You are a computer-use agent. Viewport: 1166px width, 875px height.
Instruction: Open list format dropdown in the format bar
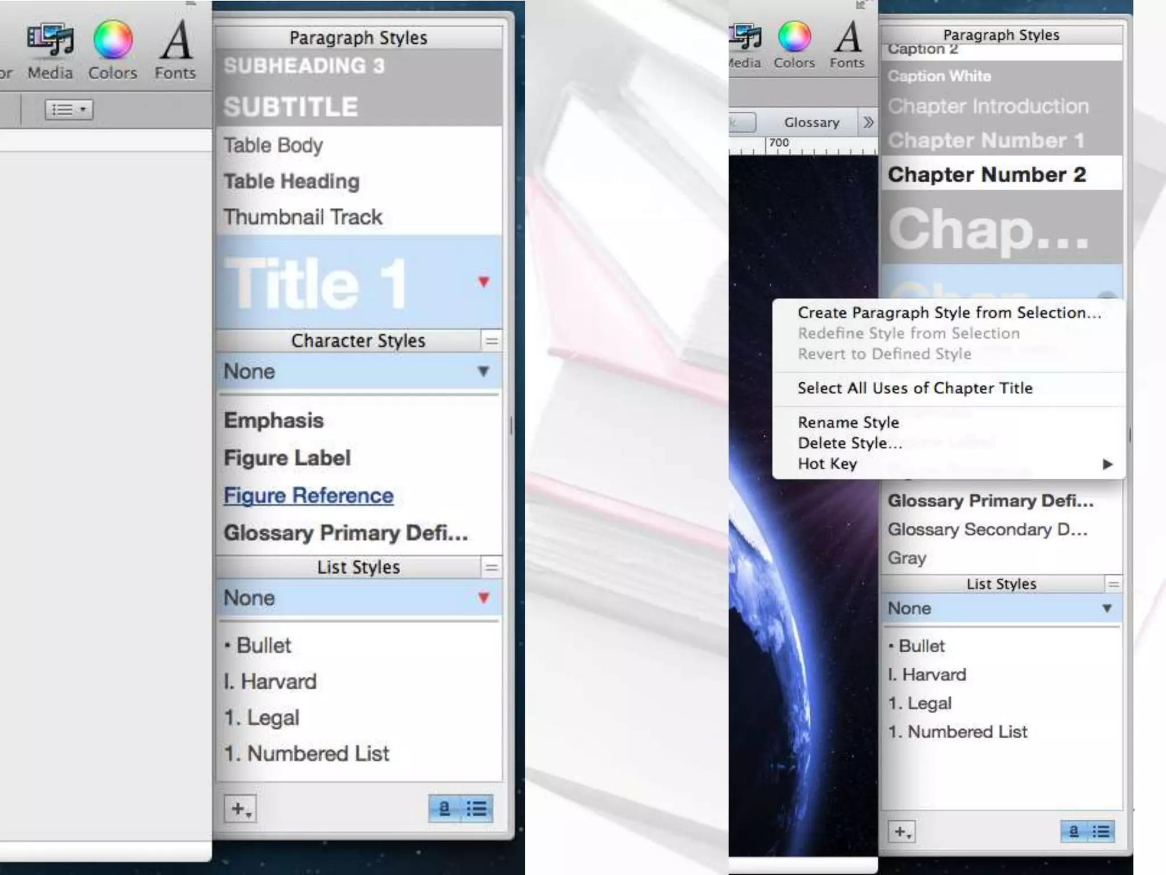pos(69,109)
